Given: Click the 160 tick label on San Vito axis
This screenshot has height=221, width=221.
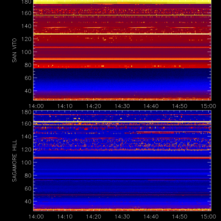Looking at the screenshot, I should point(26,13).
